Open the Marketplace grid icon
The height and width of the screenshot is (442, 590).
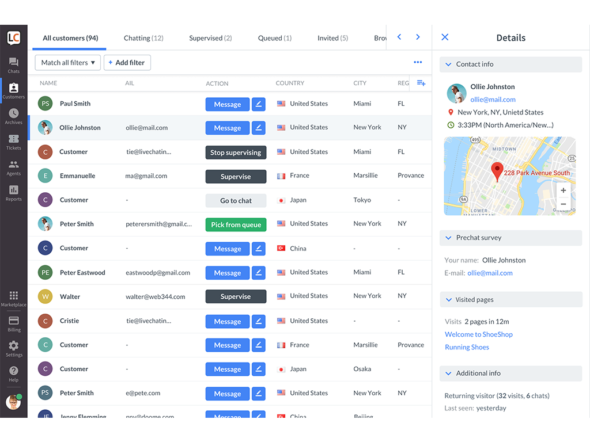[x=13, y=298]
